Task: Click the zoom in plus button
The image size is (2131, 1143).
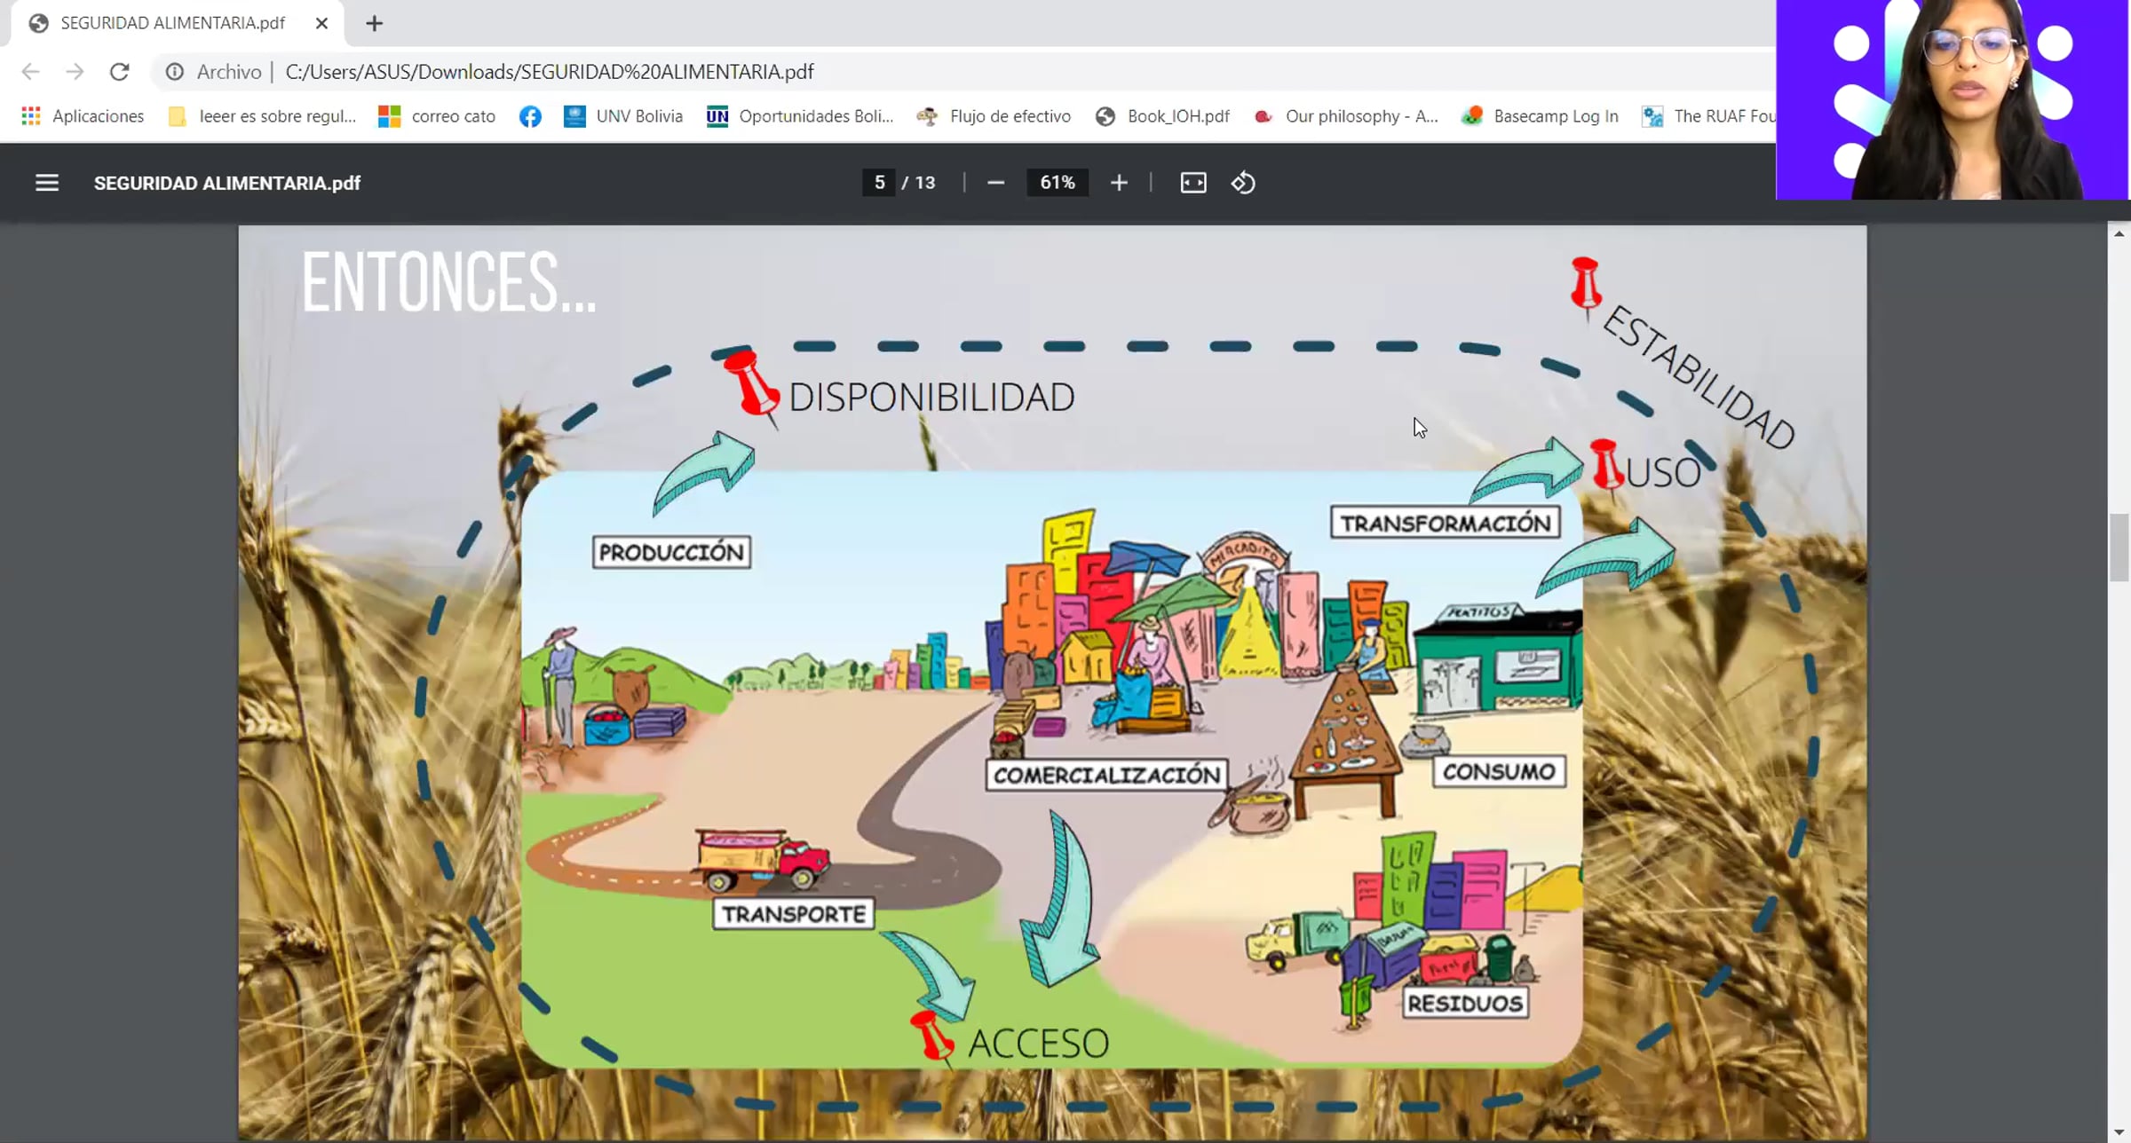Action: 1119,183
